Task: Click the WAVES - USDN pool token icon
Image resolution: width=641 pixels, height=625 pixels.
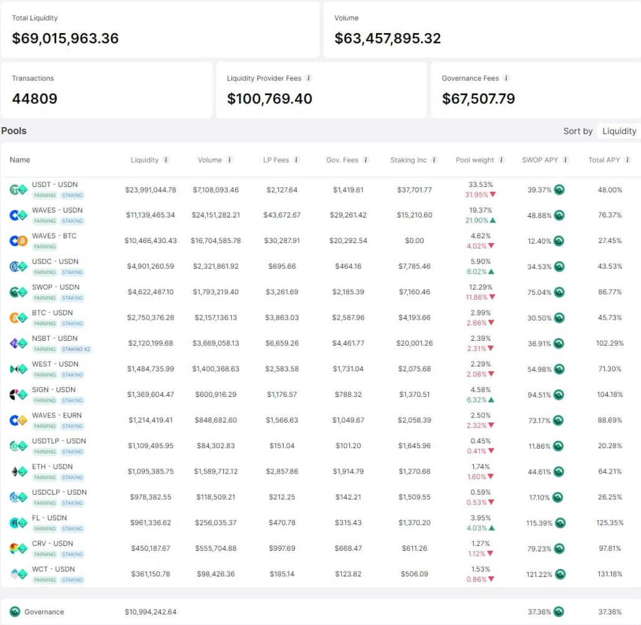Action: [x=19, y=215]
